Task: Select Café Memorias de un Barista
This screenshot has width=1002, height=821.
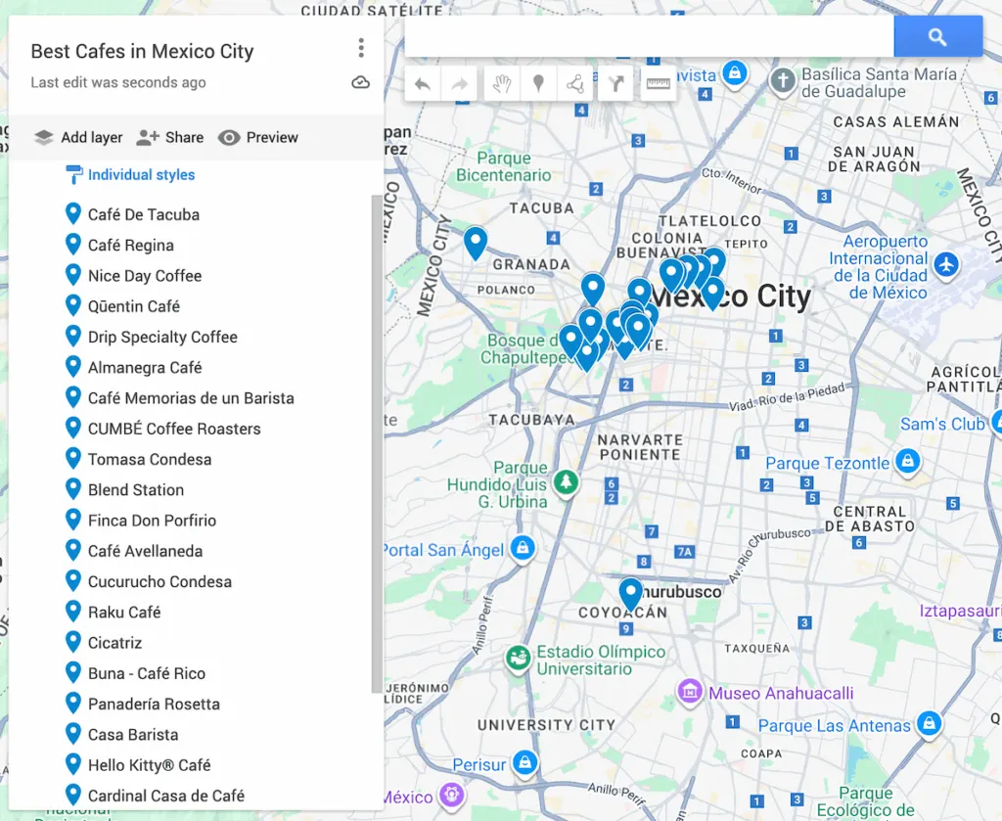Action: point(191,398)
